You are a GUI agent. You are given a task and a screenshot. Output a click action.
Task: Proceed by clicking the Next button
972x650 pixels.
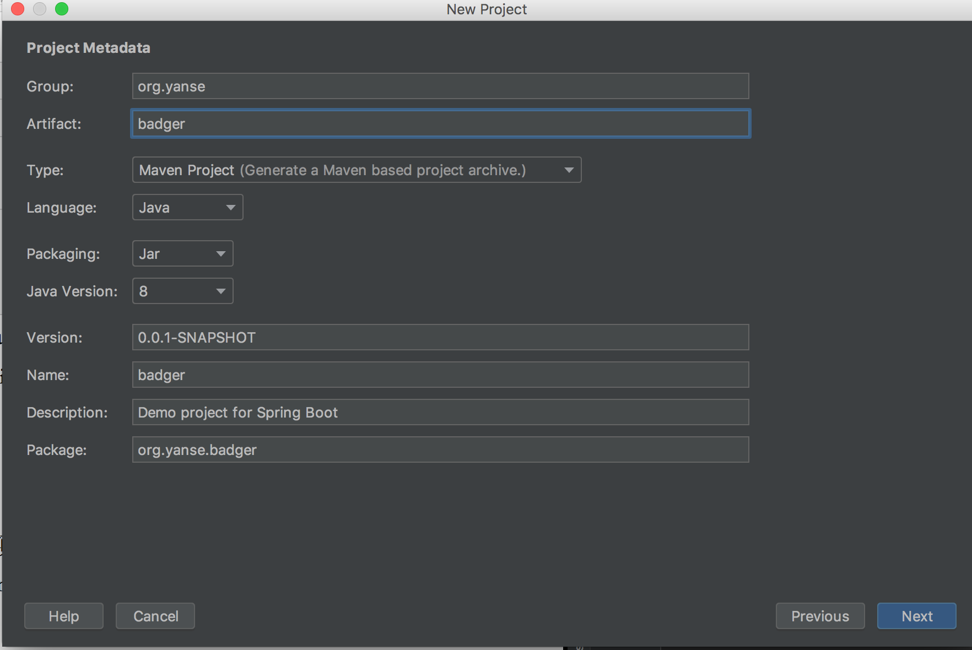(x=916, y=616)
